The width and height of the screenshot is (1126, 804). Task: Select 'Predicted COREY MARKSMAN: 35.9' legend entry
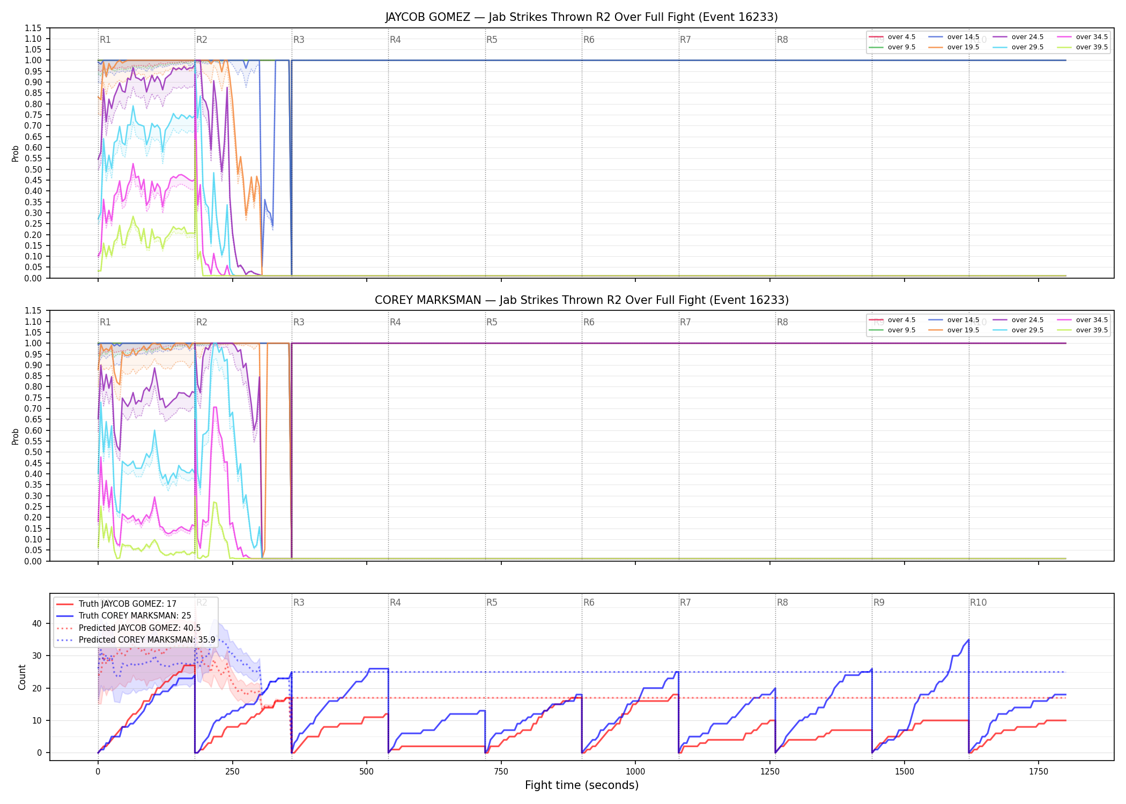136,639
